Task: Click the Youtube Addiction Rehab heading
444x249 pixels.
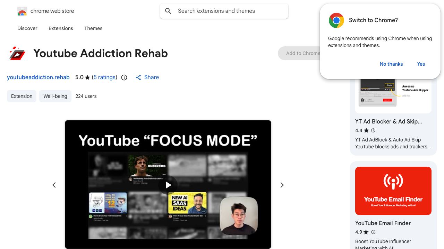Action: tap(101, 53)
